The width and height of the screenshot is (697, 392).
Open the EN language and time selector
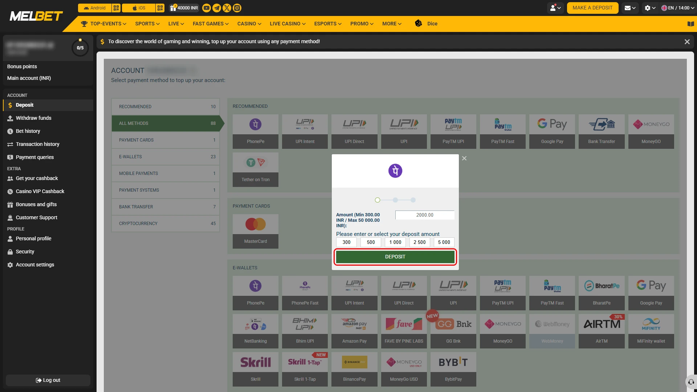[x=677, y=8]
